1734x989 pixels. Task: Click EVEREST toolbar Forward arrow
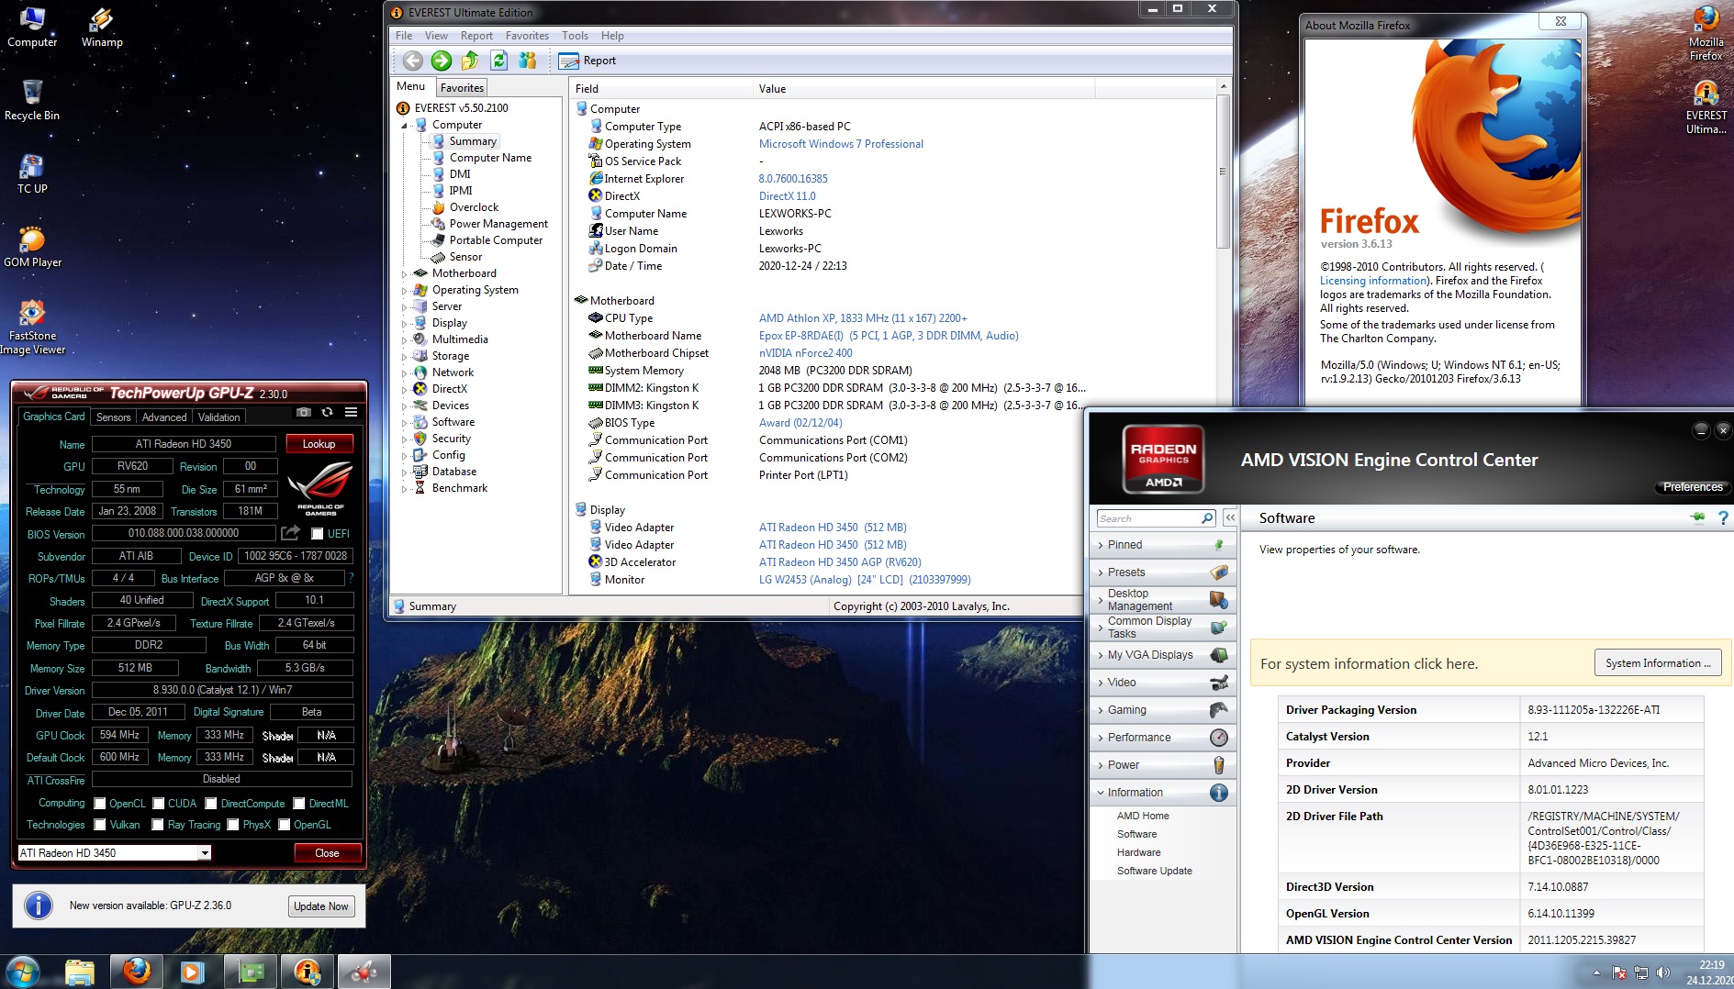[442, 61]
